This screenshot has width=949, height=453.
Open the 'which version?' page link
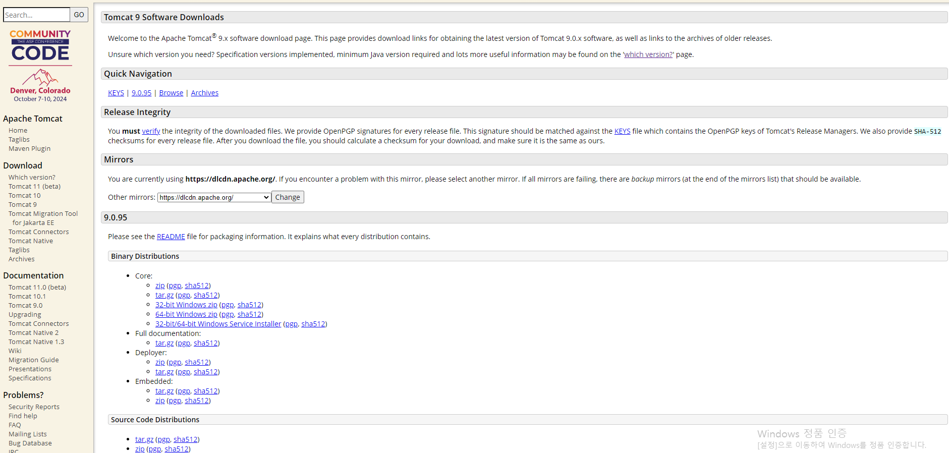tap(648, 54)
